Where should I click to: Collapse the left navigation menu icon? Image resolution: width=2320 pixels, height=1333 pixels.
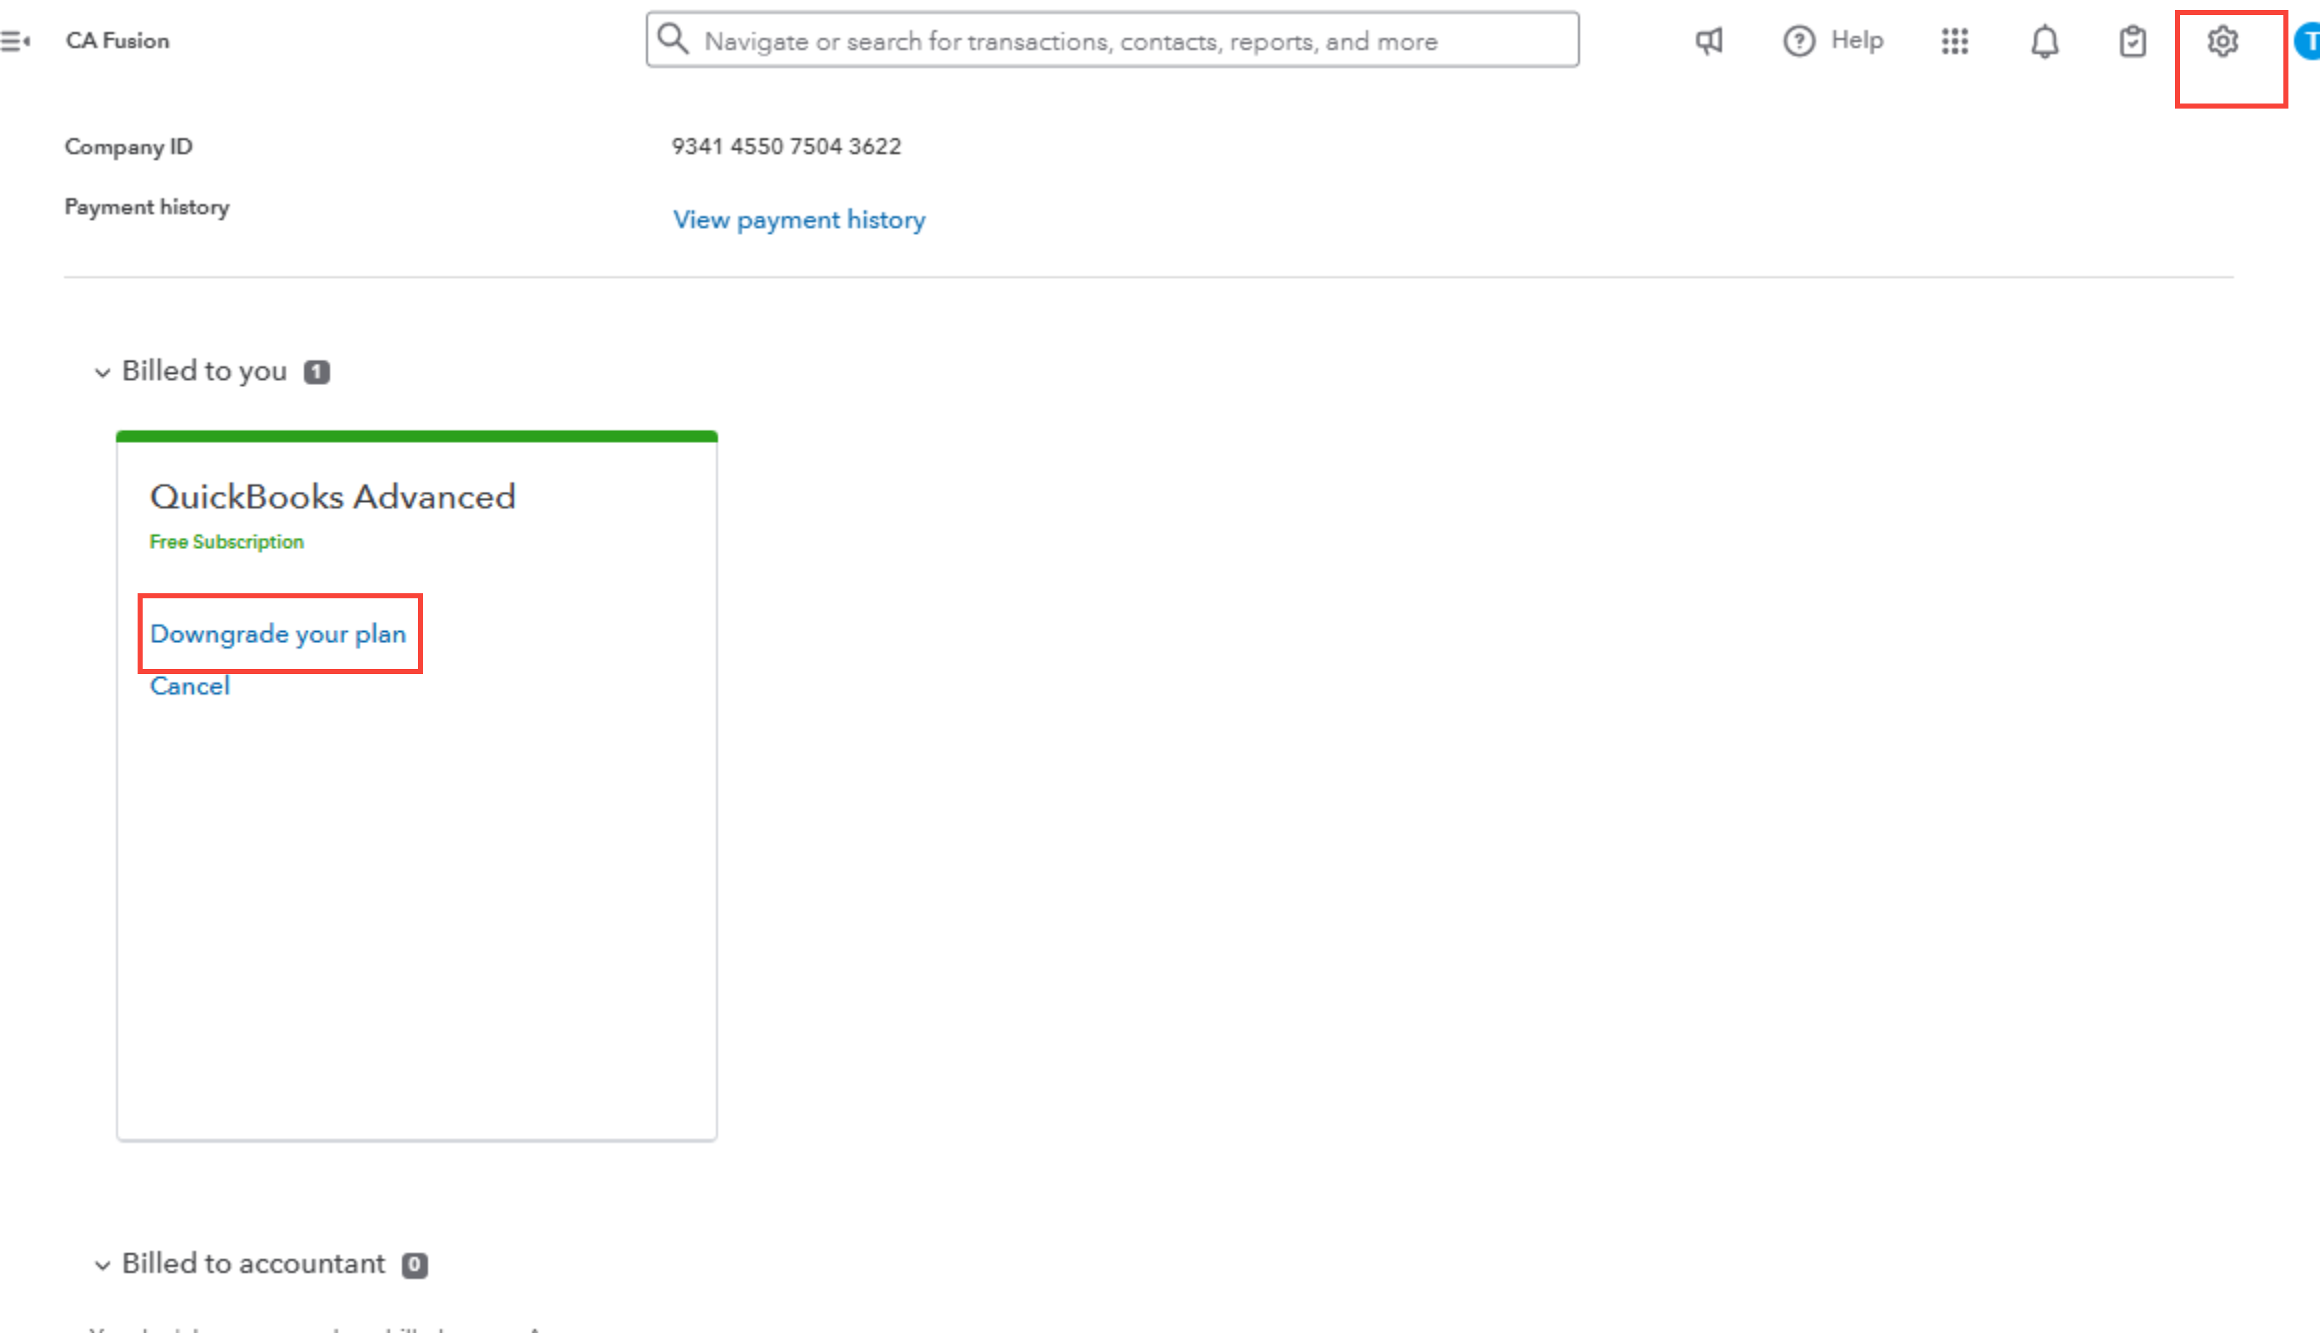(x=16, y=41)
